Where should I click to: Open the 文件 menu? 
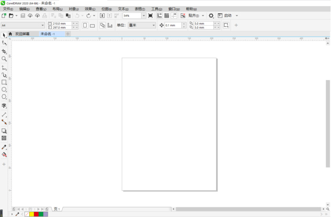8,9
